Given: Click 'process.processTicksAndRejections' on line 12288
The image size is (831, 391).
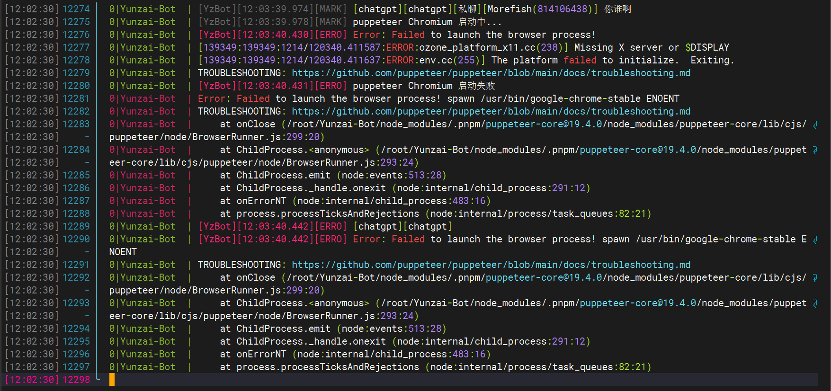Looking at the screenshot, I should 328,213.
